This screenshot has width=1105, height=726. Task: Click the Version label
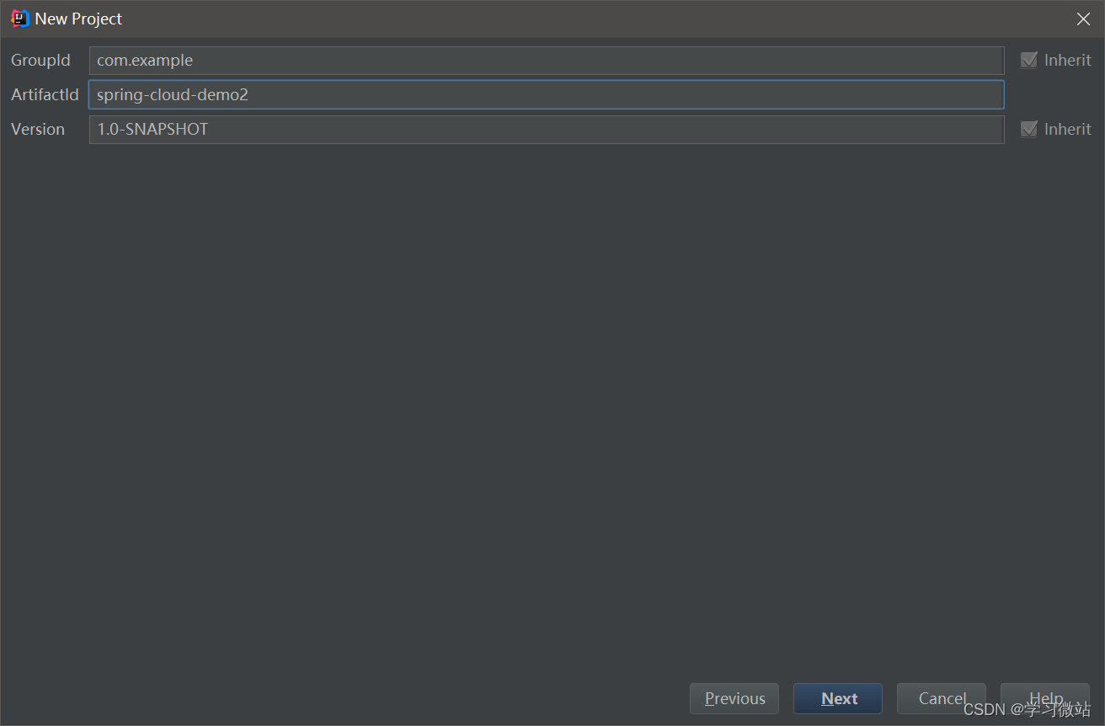(38, 129)
